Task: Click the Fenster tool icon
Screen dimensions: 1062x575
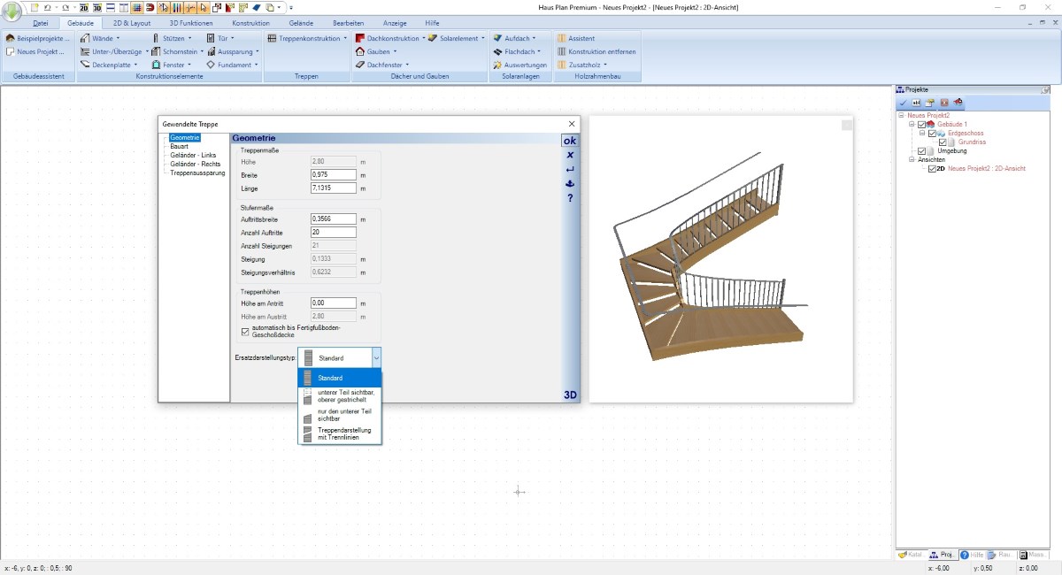Action: tap(157, 65)
